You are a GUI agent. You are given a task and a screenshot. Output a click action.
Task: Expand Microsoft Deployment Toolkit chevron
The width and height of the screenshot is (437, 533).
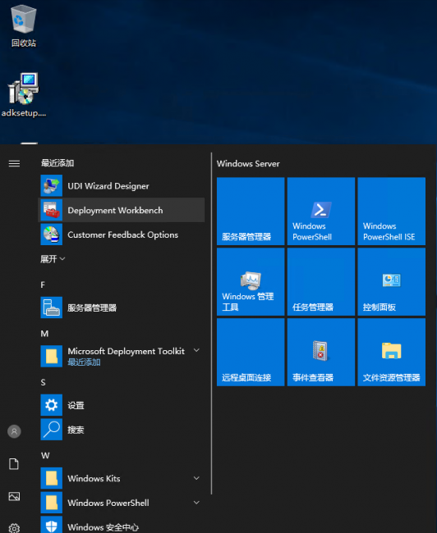pos(196,350)
